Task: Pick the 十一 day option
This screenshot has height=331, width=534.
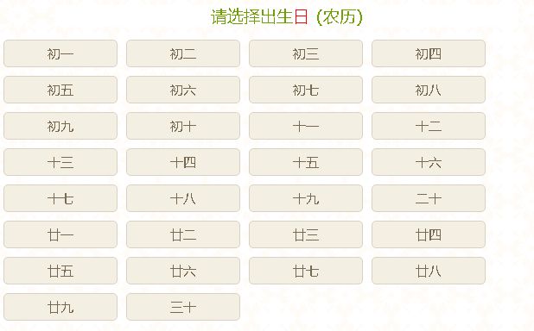Action: [306, 126]
